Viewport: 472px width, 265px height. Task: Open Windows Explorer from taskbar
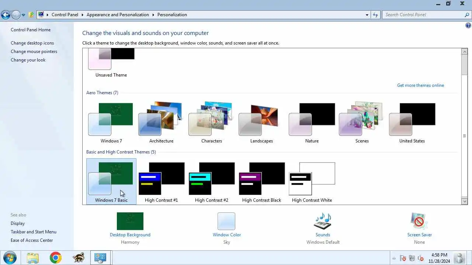coord(33,258)
